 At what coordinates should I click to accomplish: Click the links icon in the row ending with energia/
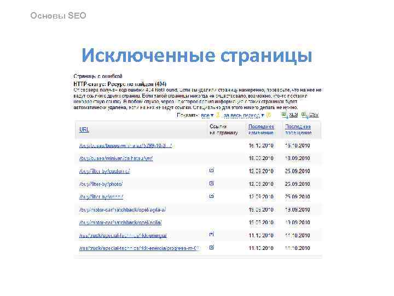(x=212, y=235)
